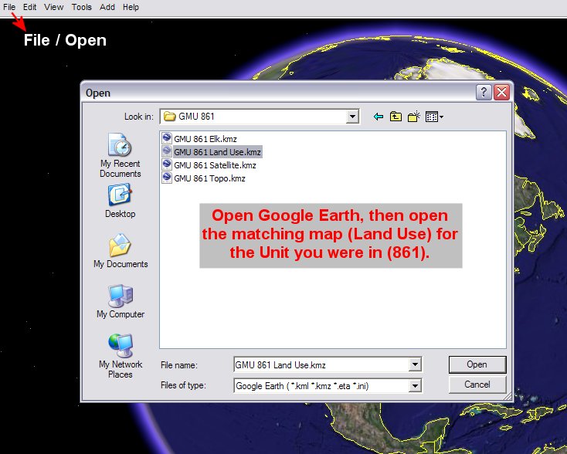Go to My Documents location
567x454 pixels.
tap(121, 250)
